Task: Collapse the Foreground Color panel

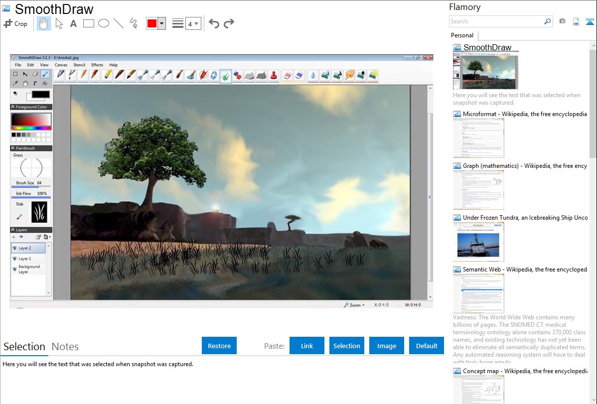Action: pos(13,107)
